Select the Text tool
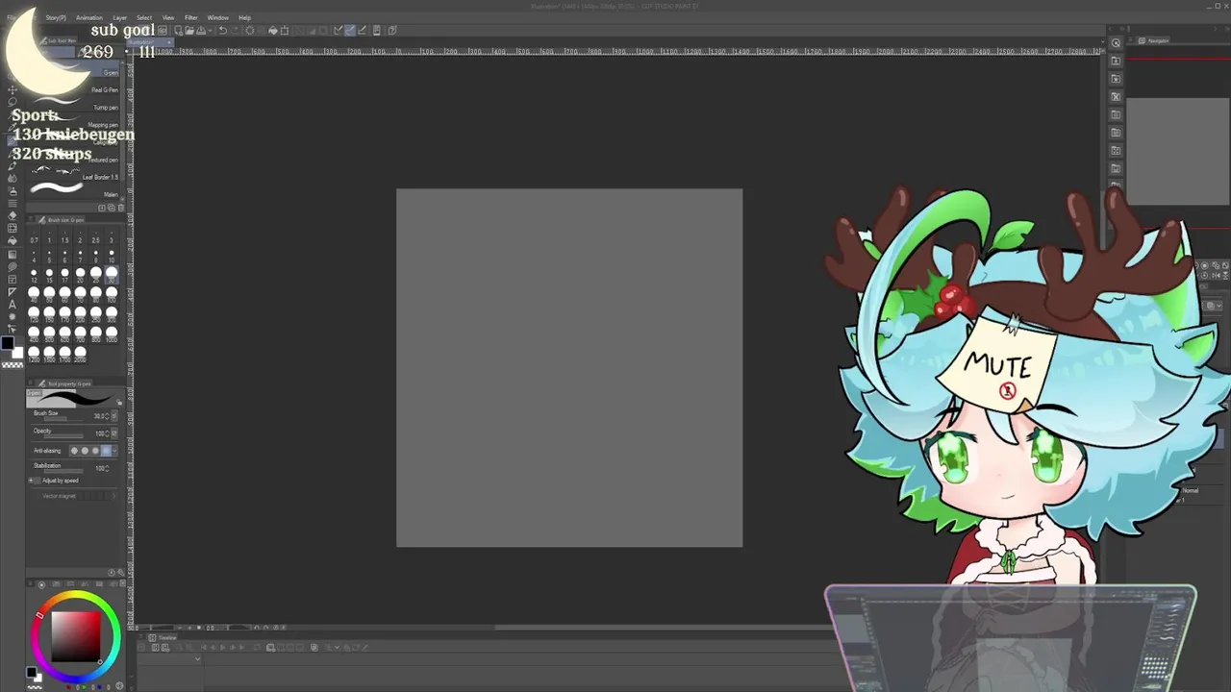The width and height of the screenshot is (1231, 692). coord(12,304)
